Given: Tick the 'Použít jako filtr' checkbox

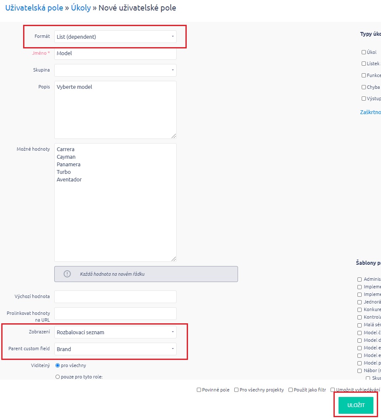Looking at the screenshot, I should tap(291, 390).
